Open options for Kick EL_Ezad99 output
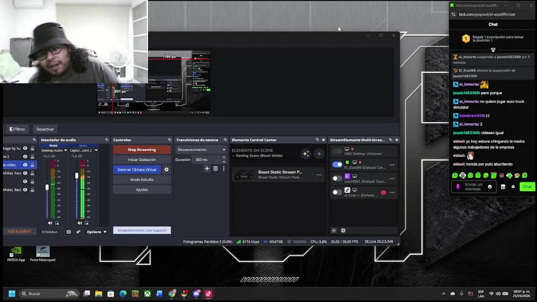537x302 pixels. (392, 165)
